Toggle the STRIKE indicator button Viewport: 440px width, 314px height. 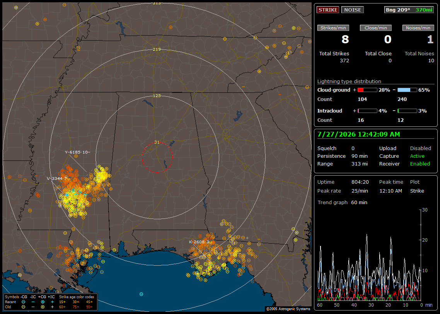point(328,10)
